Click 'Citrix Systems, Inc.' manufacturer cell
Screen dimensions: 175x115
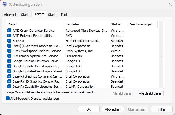[x=79, y=51]
